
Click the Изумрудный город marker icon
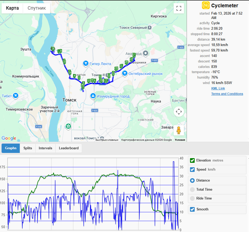click(x=93, y=96)
